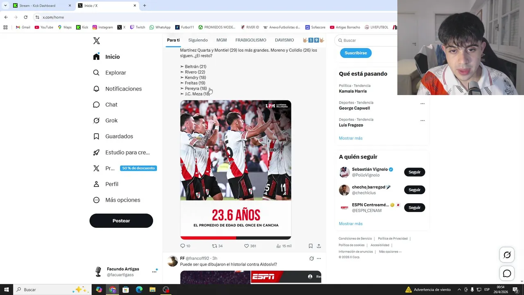Viewport: 524px width, 295px height.
Task: Close the Inicio / X browser tab
Action: 135,6
